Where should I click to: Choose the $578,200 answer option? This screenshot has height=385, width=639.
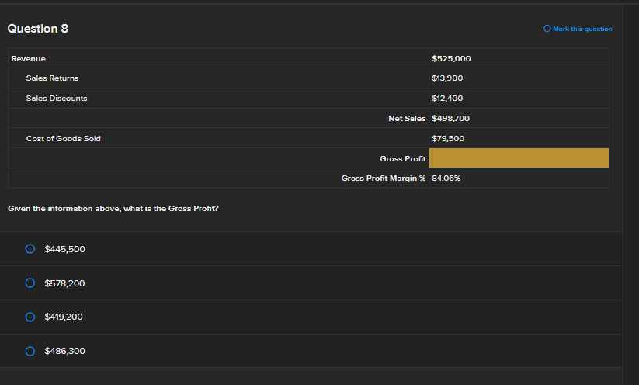click(x=30, y=283)
